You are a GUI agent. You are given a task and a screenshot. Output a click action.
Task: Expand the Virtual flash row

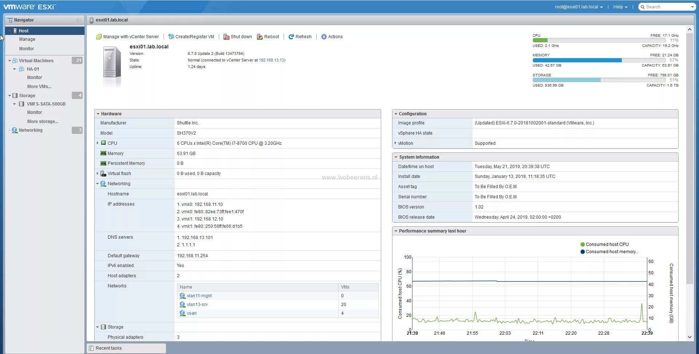click(x=97, y=174)
